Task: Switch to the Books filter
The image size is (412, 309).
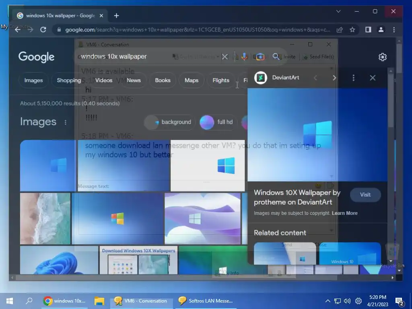Action: [163, 80]
